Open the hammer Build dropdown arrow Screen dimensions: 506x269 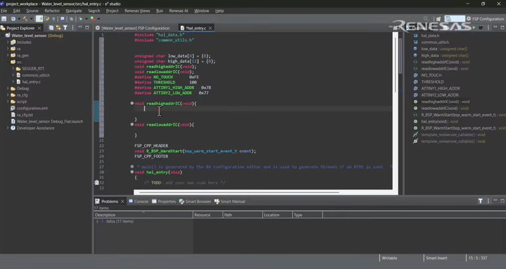(31, 19)
